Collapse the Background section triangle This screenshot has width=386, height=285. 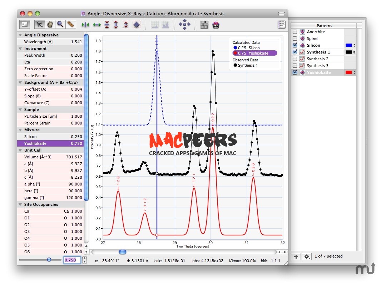pos(20,82)
